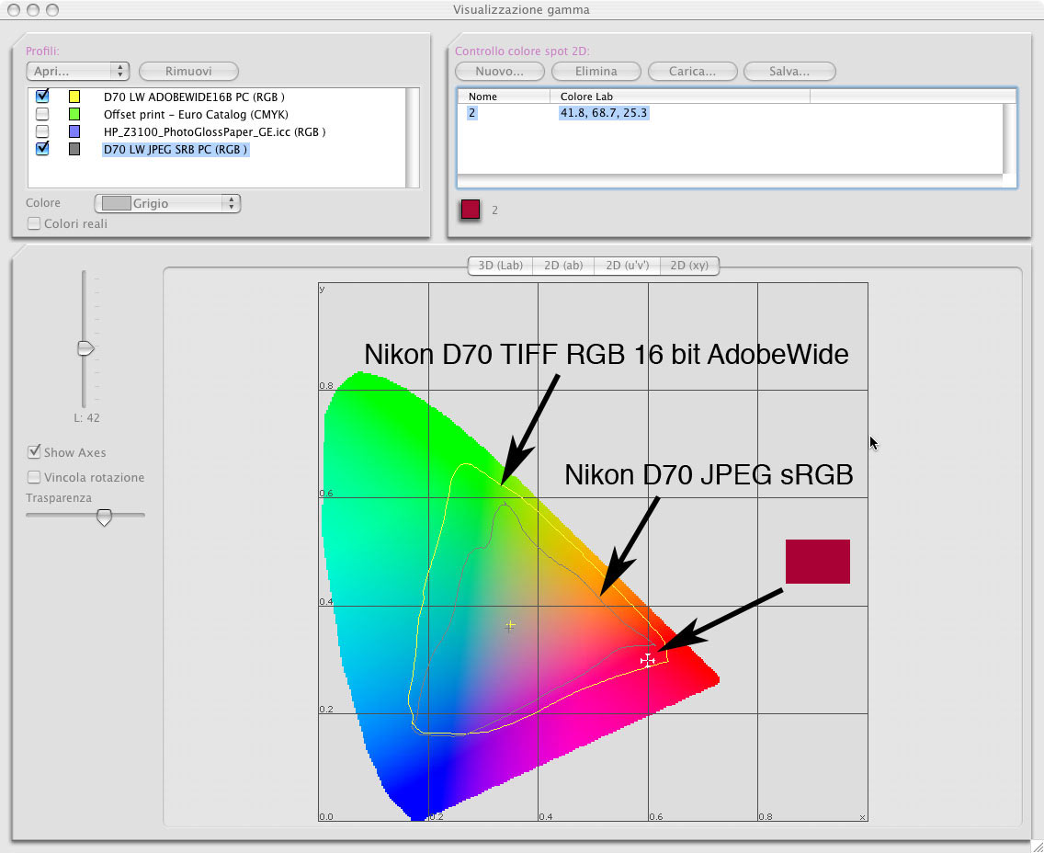Enable the Vincola rotazione checkbox
Screen dimensions: 1044x853
coord(33,477)
